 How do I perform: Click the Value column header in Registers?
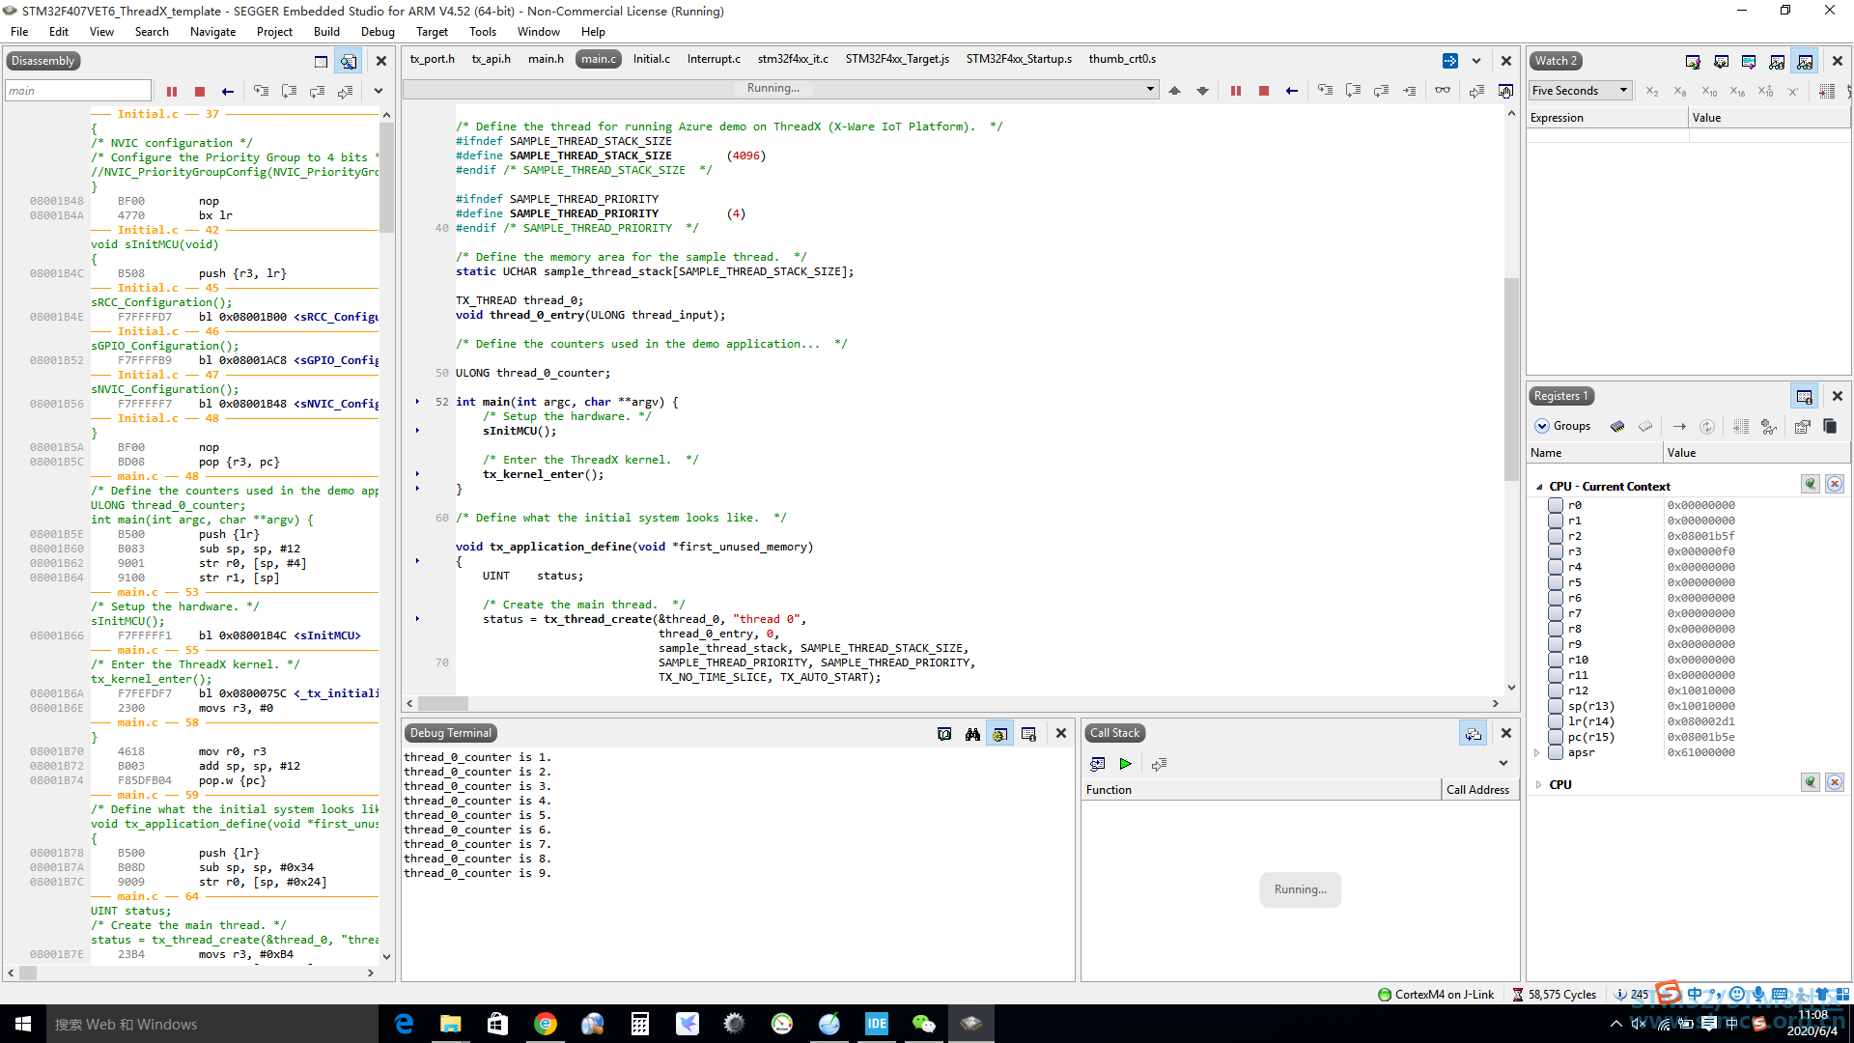pos(1756,453)
